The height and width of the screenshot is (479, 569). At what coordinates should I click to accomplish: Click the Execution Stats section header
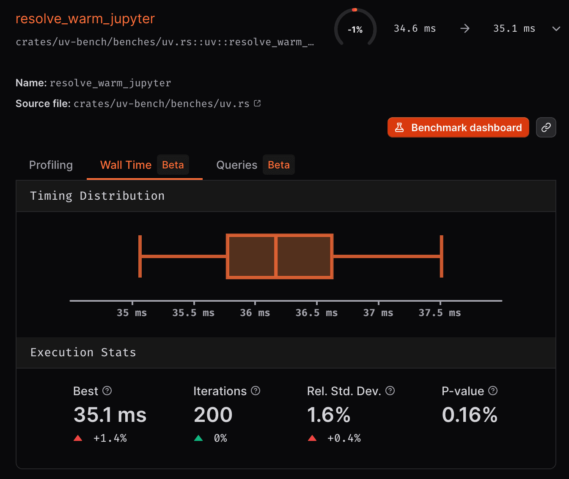[x=83, y=352]
